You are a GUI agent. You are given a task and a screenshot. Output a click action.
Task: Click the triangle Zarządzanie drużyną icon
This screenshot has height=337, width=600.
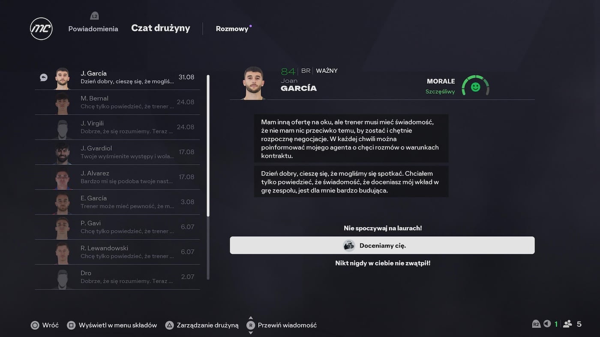click(x=170, y=325)
